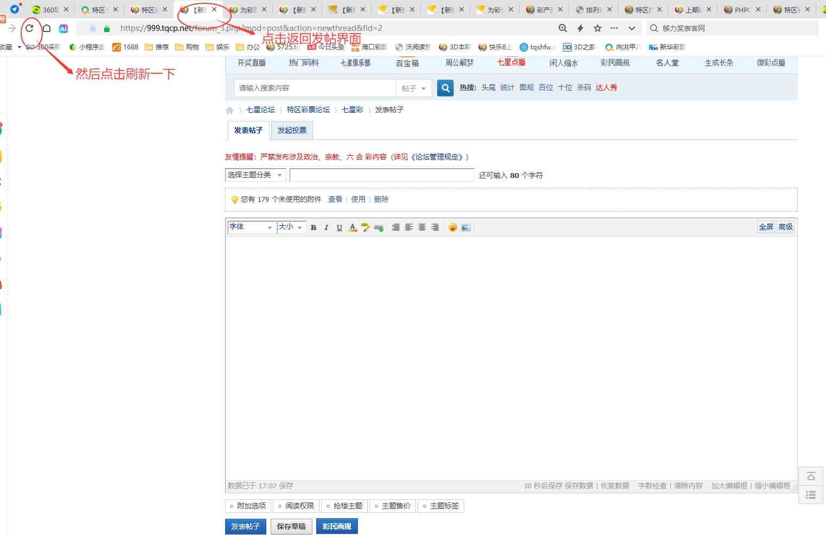Open the 字体 font dropdown

tap(251, 227)
